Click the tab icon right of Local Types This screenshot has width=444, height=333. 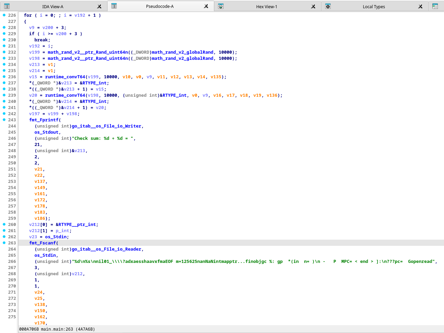(x=435, y=6)
